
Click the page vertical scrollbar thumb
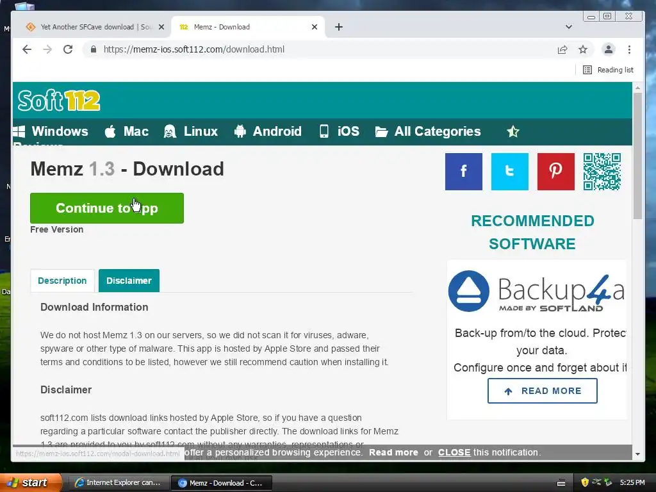[x=637, y=156]
